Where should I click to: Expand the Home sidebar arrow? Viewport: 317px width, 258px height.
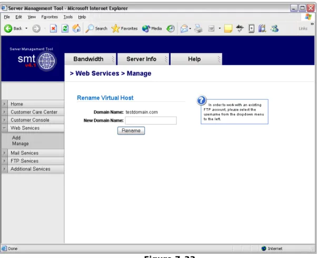click(4, 104)
